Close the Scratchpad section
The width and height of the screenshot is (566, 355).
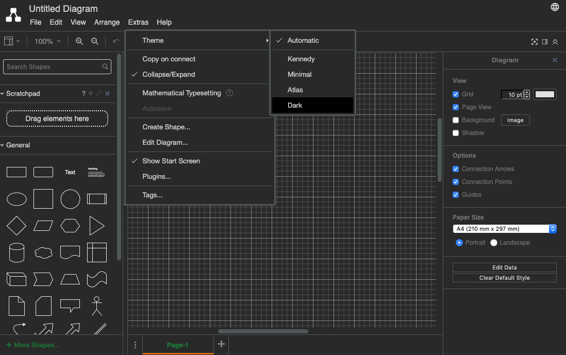[108, 93]
